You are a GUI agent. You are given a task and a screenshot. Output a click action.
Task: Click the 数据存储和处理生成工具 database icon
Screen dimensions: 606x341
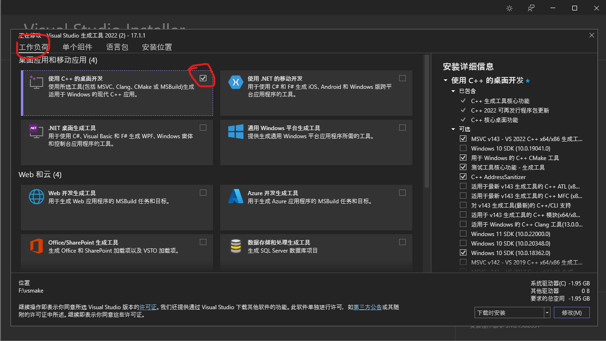235,246
